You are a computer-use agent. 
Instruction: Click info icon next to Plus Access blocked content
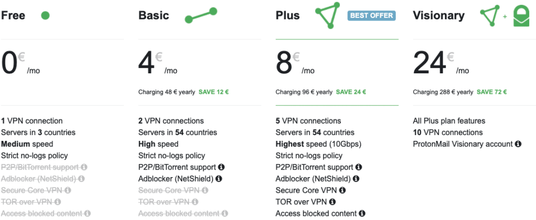click(362, 213)
